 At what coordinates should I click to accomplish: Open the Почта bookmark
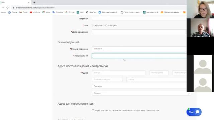13,12
